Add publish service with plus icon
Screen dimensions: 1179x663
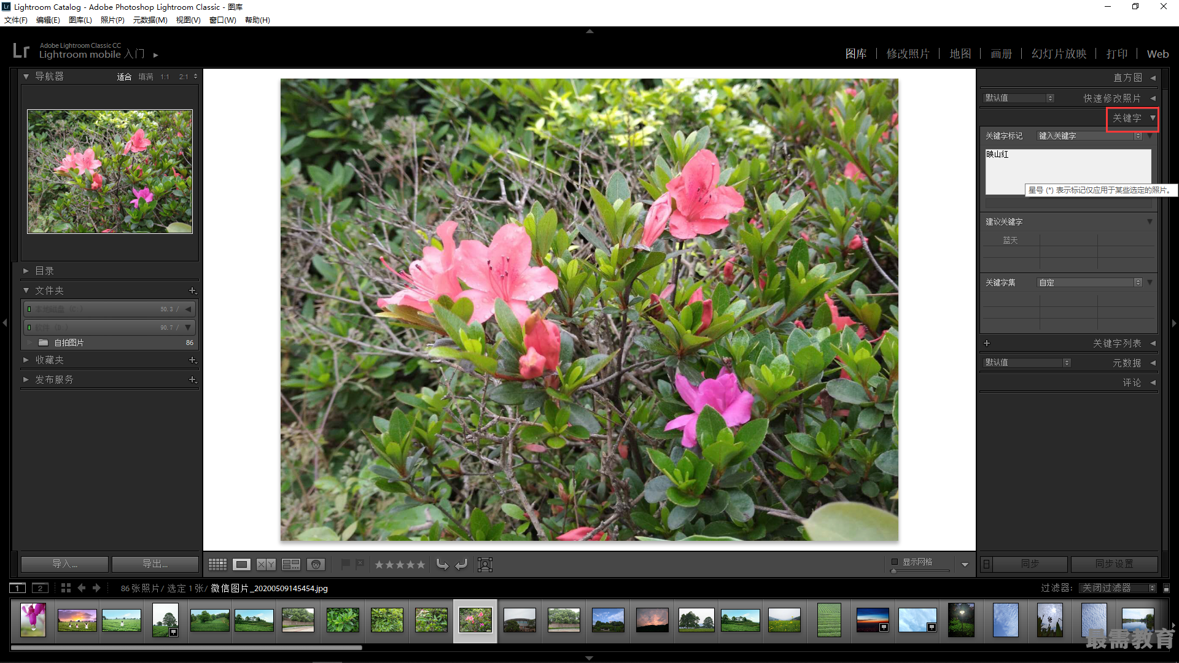[192, 379]
